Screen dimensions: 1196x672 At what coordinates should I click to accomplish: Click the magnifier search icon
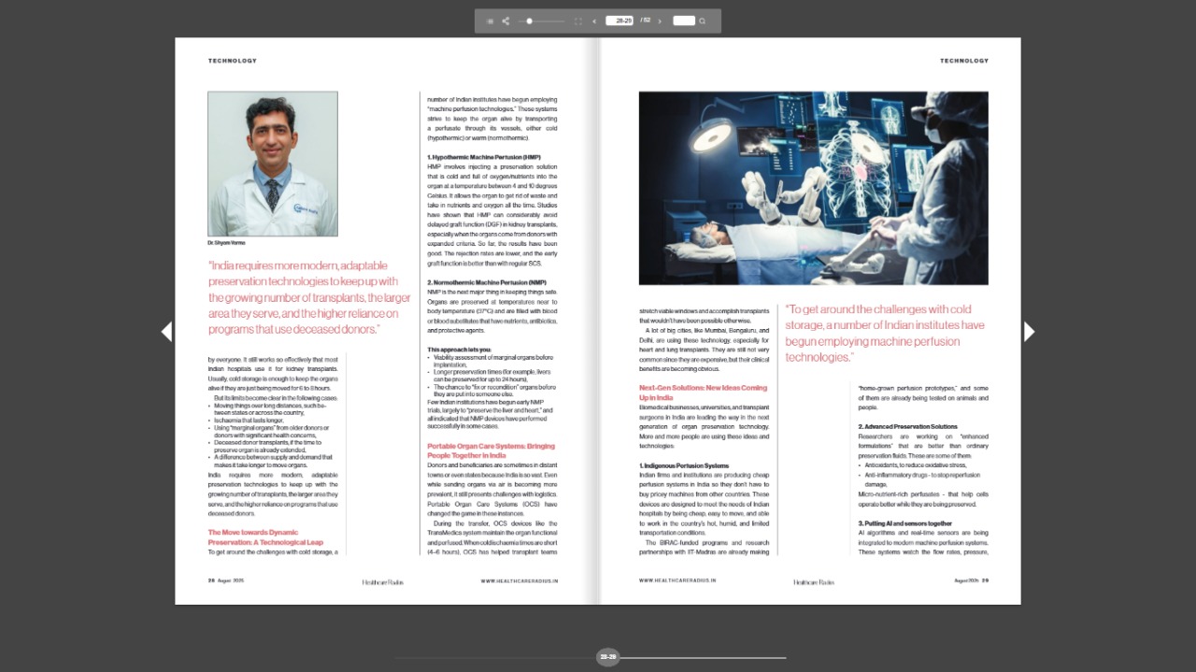pos(703,21)
